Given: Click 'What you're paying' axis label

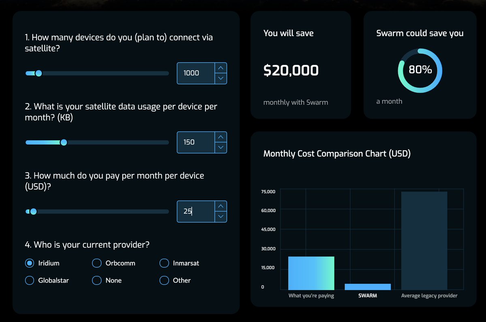Looking at the screenshot, I should (311, 296).
